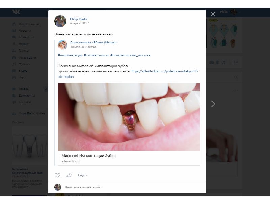This screenshot has width=270, height=202.
Task: Go to next post with right chevron
Action: pos(213,104)
